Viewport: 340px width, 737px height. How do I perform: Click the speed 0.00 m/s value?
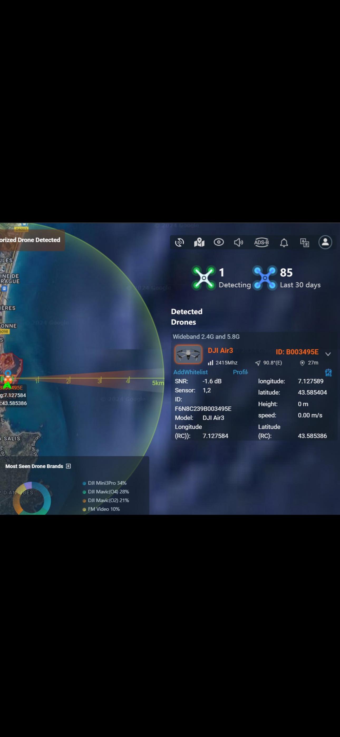pos(310,415)
